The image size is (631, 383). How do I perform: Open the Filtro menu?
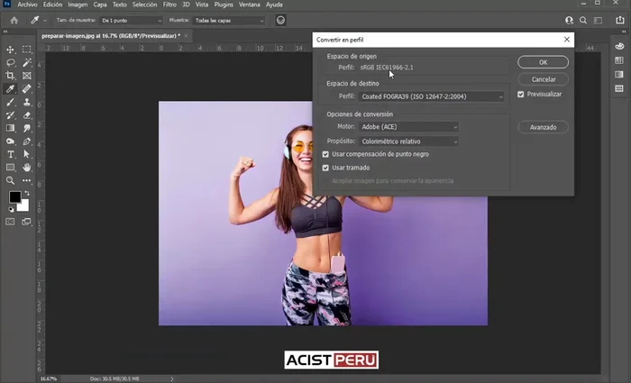[x=175, y=5]
